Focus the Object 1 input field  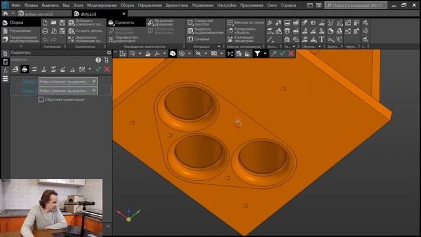coord(68,81)
